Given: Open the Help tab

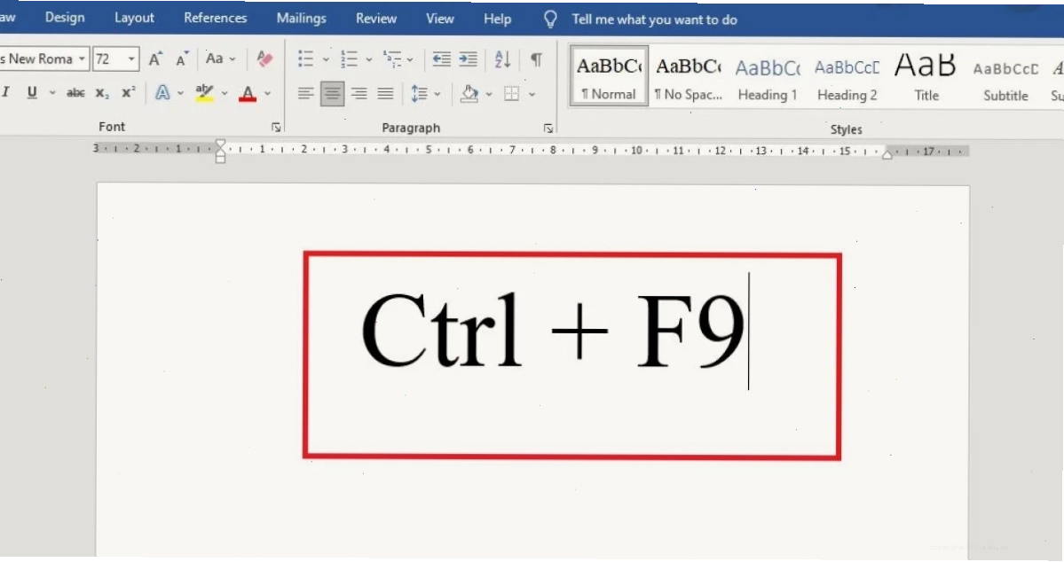Looking at the screenshot, I should click(498, 19).
